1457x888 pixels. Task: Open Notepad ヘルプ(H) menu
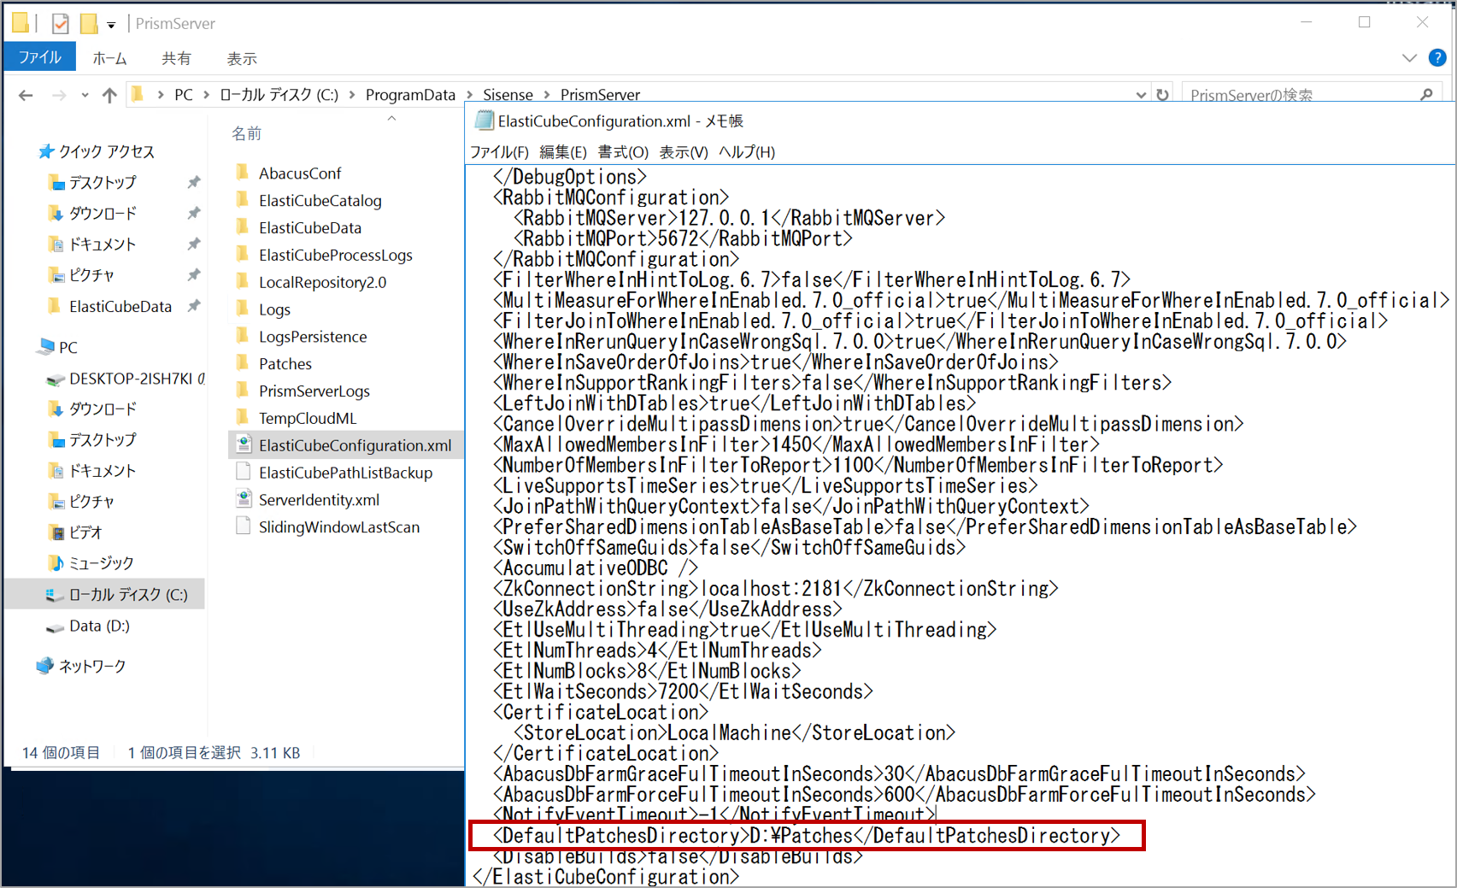point(747,152)
